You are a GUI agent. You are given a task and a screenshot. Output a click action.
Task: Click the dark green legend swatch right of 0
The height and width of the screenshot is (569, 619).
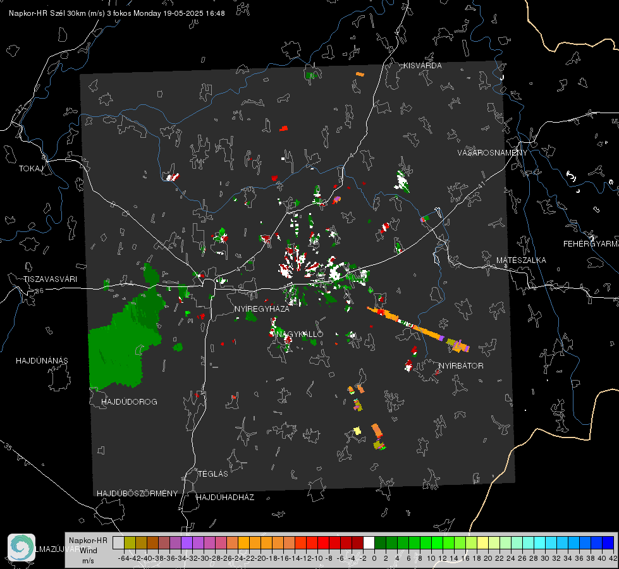[380, 542]
